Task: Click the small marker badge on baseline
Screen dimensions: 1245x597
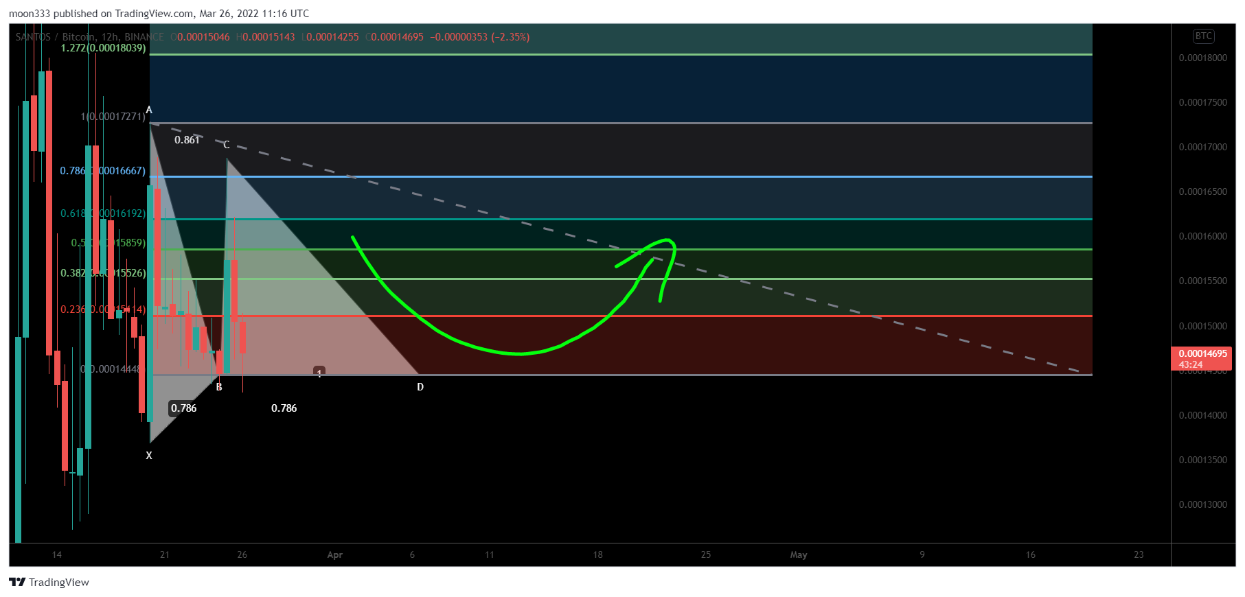Action: pyautogui.click(x=319, y=371)
